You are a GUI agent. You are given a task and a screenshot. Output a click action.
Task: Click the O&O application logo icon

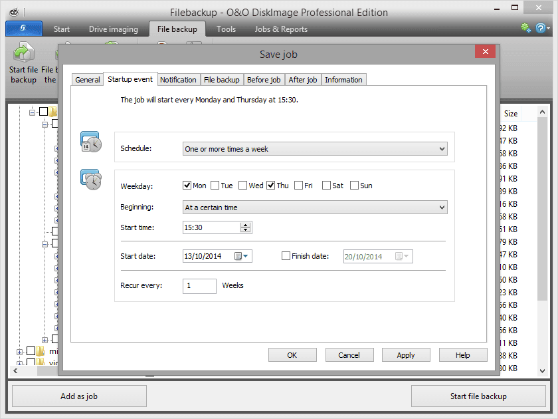(14, 13)
